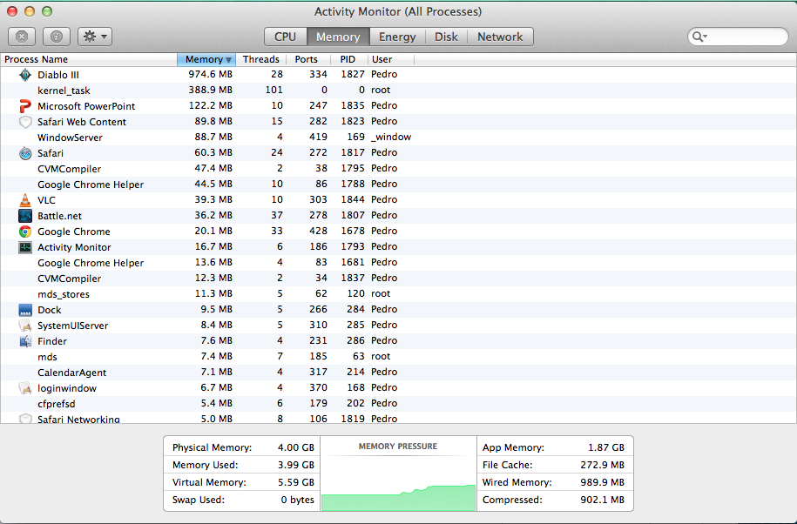Select the mds_stores process row
797x524 pixels.
point(399,294)
